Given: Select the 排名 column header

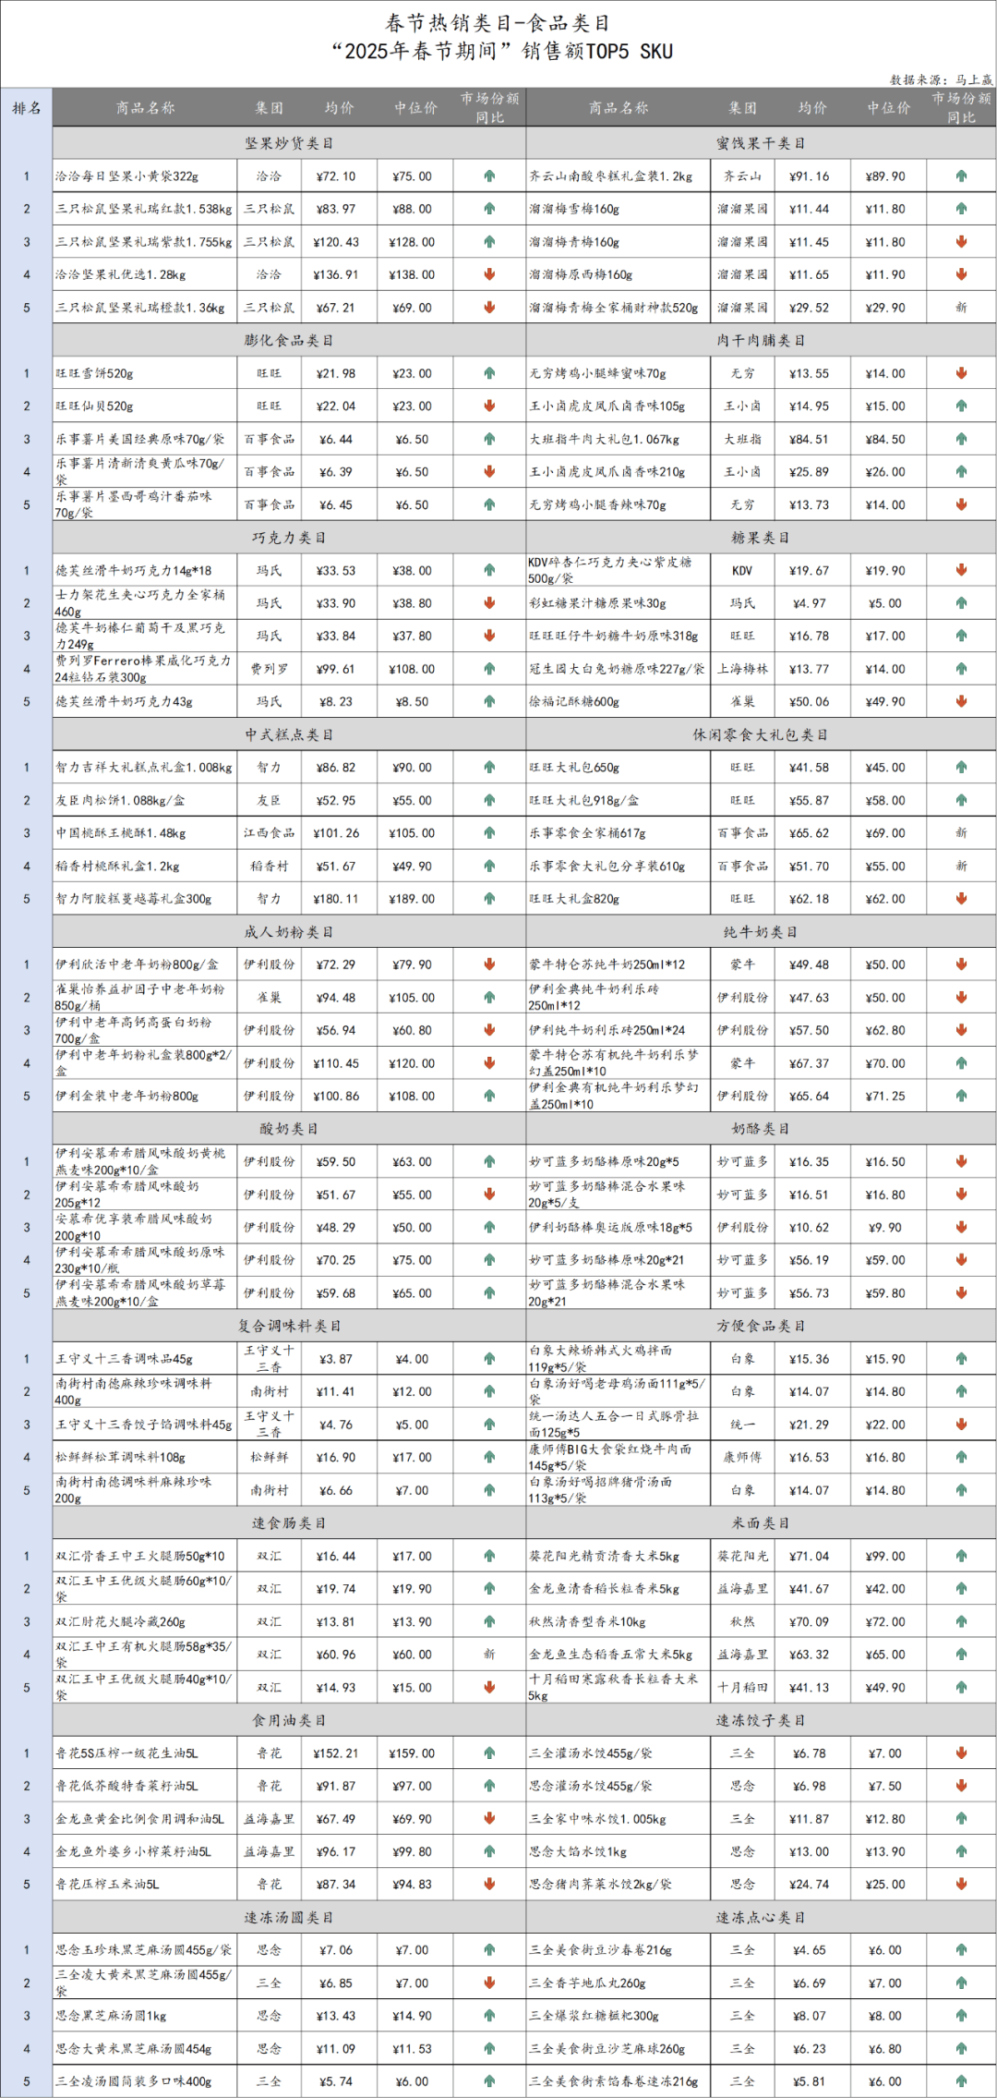Looking at the screenshot, I should coord(27,108).
